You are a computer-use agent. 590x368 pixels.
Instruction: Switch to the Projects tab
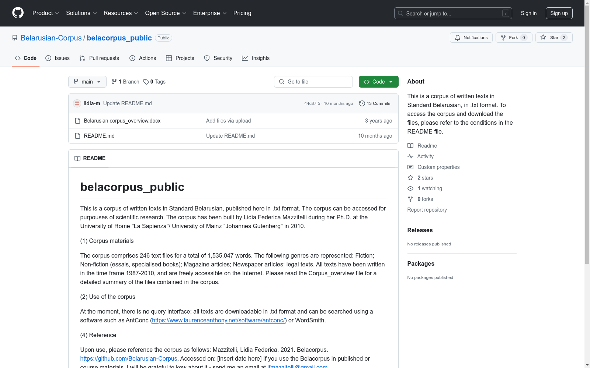pos(180,58)
